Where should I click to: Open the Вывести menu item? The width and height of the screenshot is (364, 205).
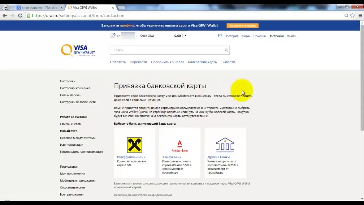click(228, 62)
